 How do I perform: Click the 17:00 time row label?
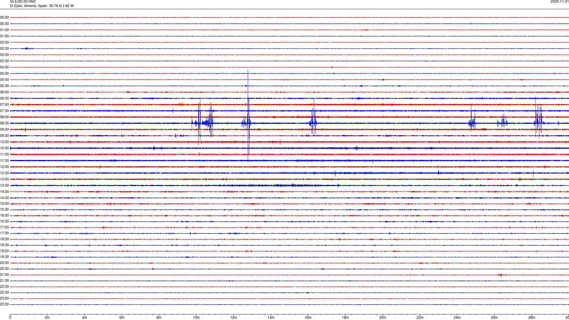click(4, 227)
